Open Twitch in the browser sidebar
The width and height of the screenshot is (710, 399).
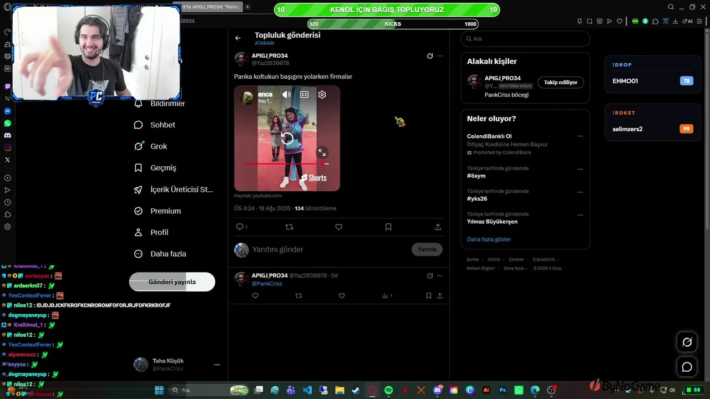pos(8,86)
